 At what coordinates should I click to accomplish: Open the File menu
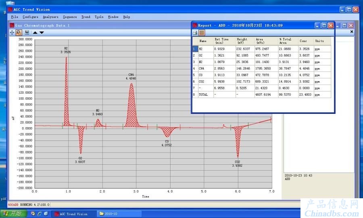point(15,17)
